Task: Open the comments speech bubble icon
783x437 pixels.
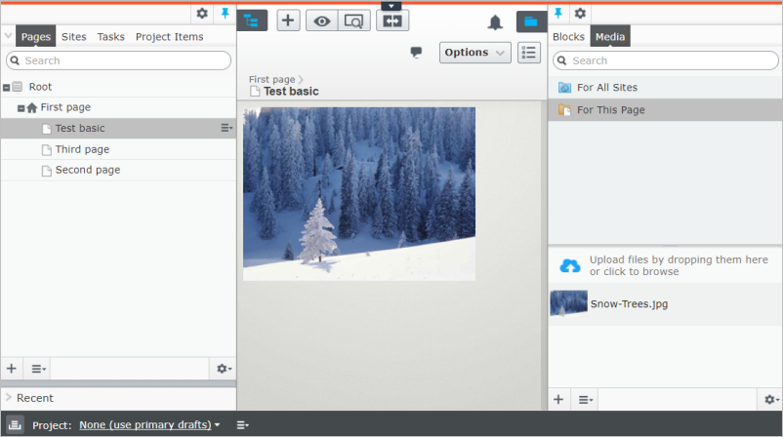Action: (416, 53)
